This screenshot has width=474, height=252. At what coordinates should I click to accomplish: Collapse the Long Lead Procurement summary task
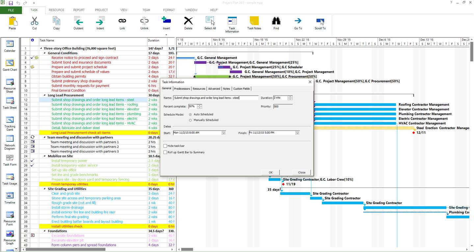point(45,95)
